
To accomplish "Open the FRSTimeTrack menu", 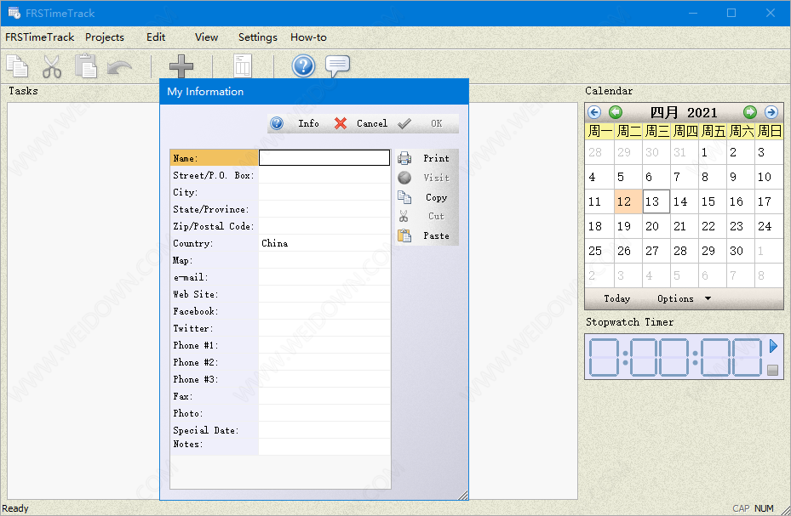I will click(x=39, y=37).
